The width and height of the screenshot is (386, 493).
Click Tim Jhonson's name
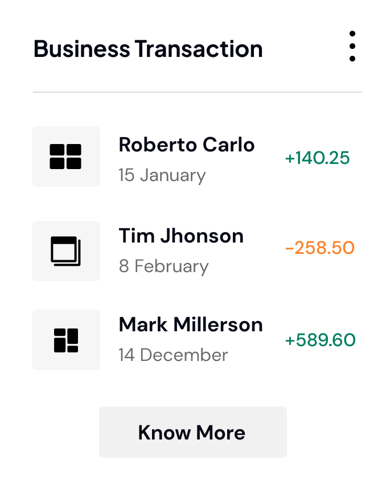coord(181,236)
